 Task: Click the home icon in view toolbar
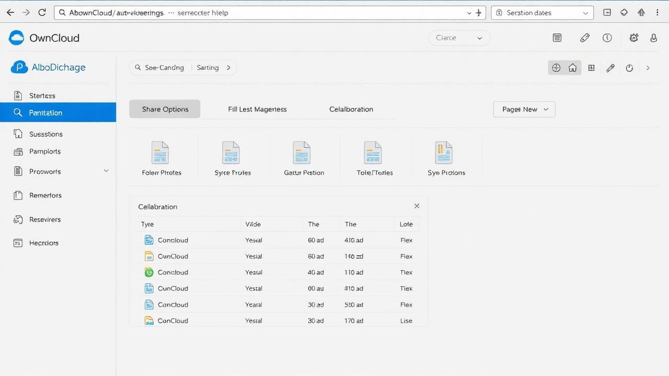pos(573,68)
